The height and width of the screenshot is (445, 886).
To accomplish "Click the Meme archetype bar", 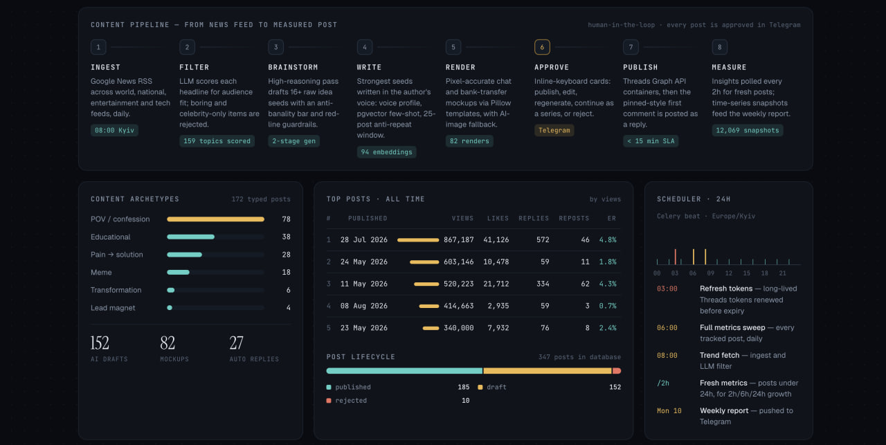I will click(178, 273).
